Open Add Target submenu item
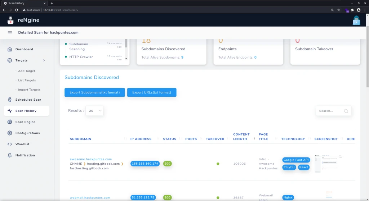The height and width of the screenshot is (201, 369). [26, 71]
